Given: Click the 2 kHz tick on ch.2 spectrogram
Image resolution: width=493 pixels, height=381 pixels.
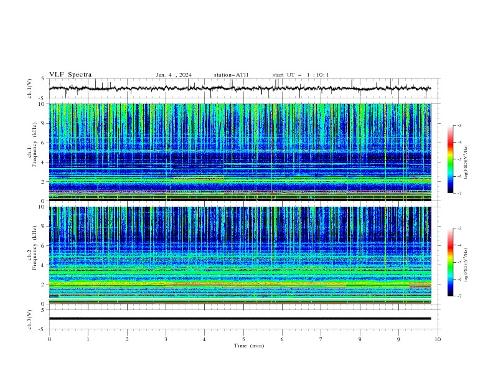Looking at the screenshot, I should click(x=44, y=285).
